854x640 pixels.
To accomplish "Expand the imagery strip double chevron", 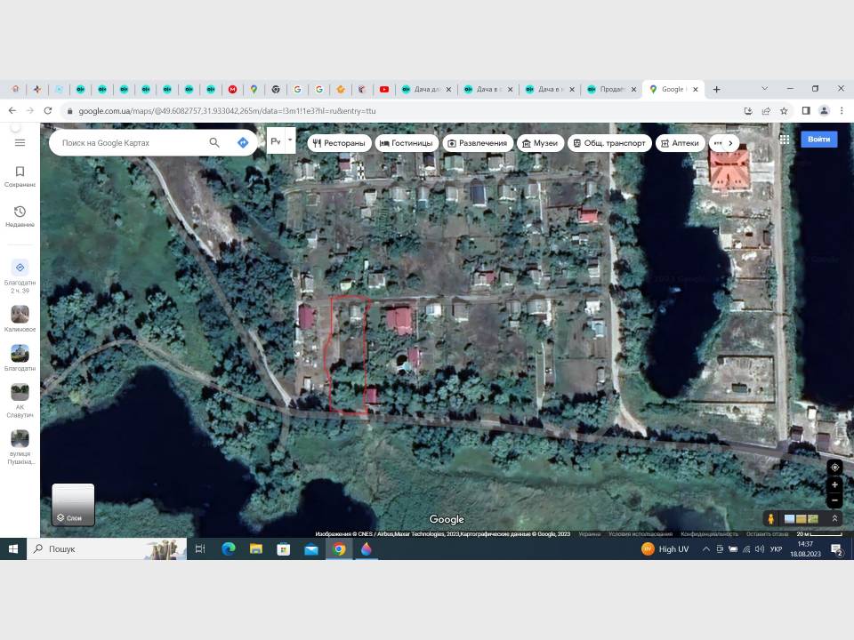I will pos(834,518).
